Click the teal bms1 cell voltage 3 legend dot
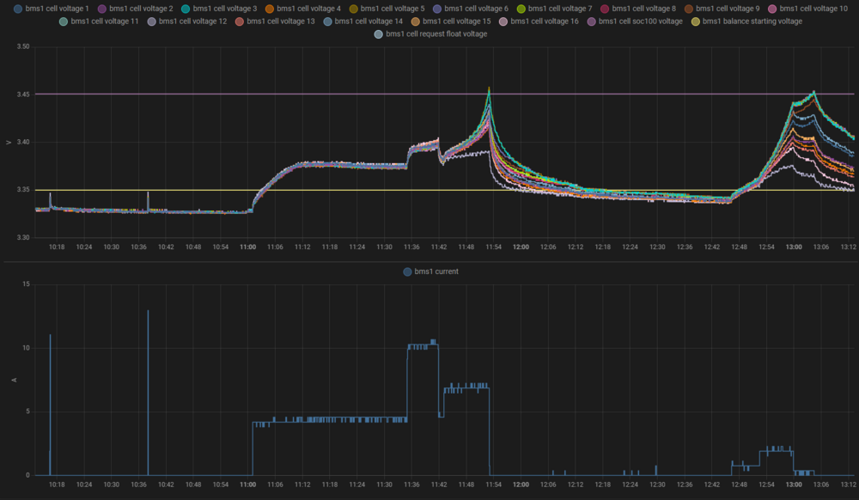 186,9
